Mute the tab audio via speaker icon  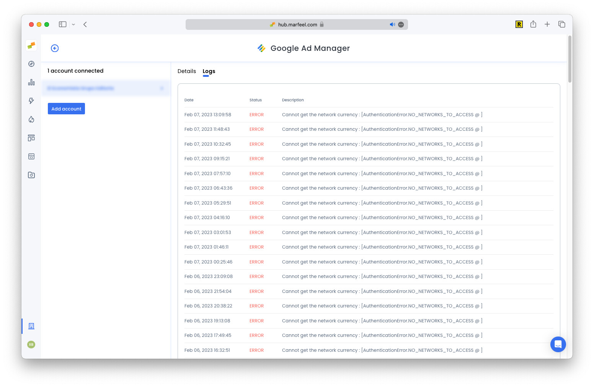coord(392,24)
